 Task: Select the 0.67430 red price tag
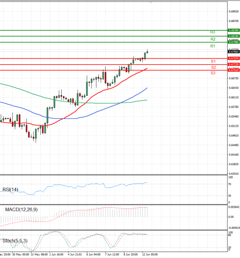[x=234, y=58]
